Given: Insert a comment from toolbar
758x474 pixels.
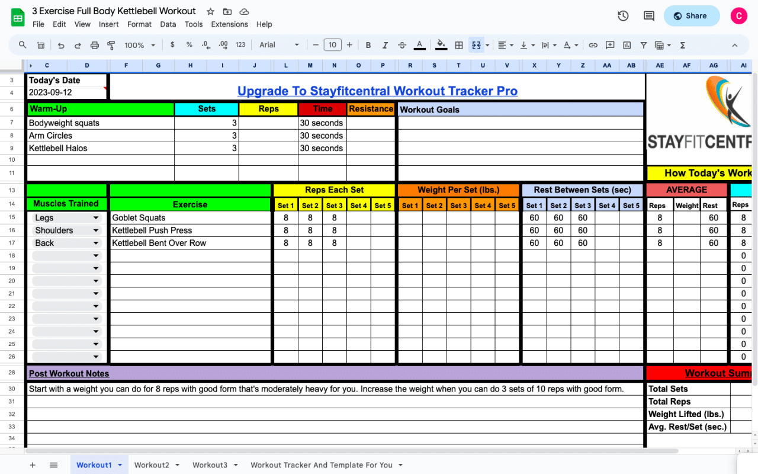Looking at the screenshot, I should click(610, 45).
